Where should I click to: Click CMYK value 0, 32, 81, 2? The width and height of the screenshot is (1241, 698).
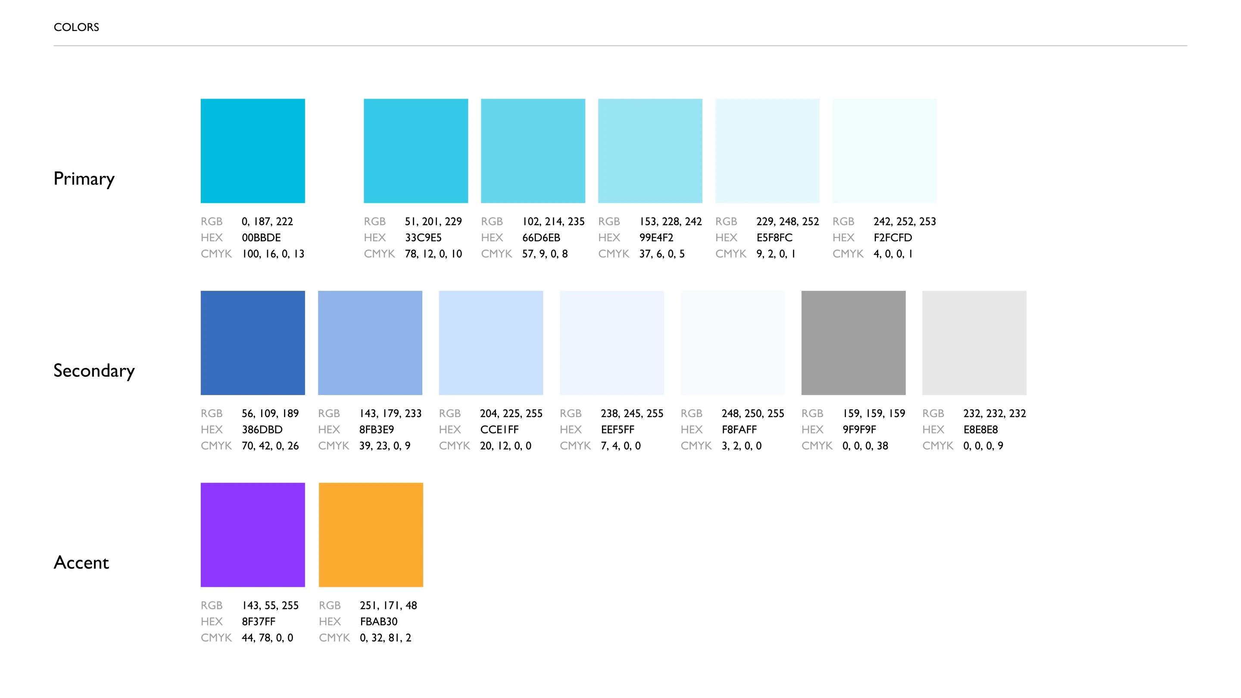(x=385, y=638)
